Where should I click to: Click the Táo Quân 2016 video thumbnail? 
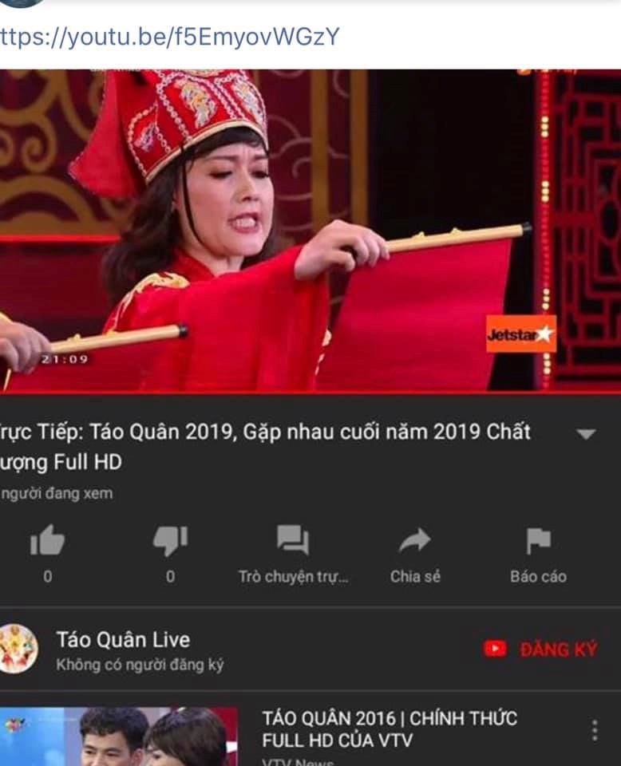tap(119, 736)
